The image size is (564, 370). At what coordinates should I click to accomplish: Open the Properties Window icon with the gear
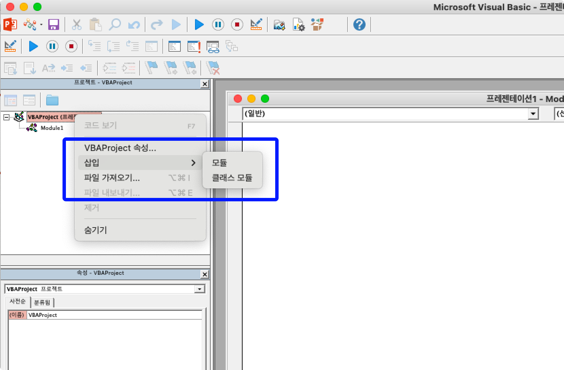point(299,24)
